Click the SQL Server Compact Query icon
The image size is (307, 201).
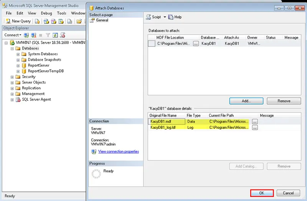[70, 21]
